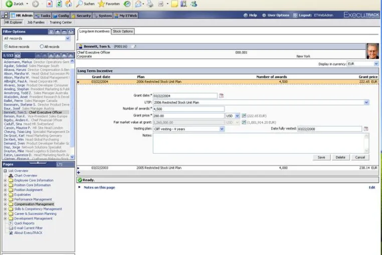Add new incentive record with plus icon
This screenshot has height=255, width=382.
tap(78, 173)
